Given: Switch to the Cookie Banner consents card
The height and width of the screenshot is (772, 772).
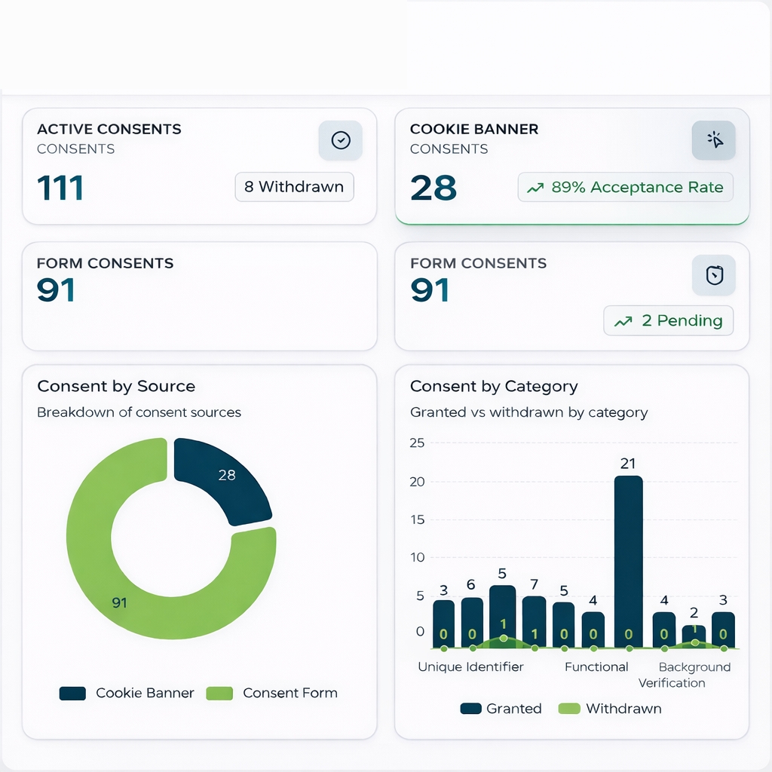Looking at the screenshot, I should (571, 166).
